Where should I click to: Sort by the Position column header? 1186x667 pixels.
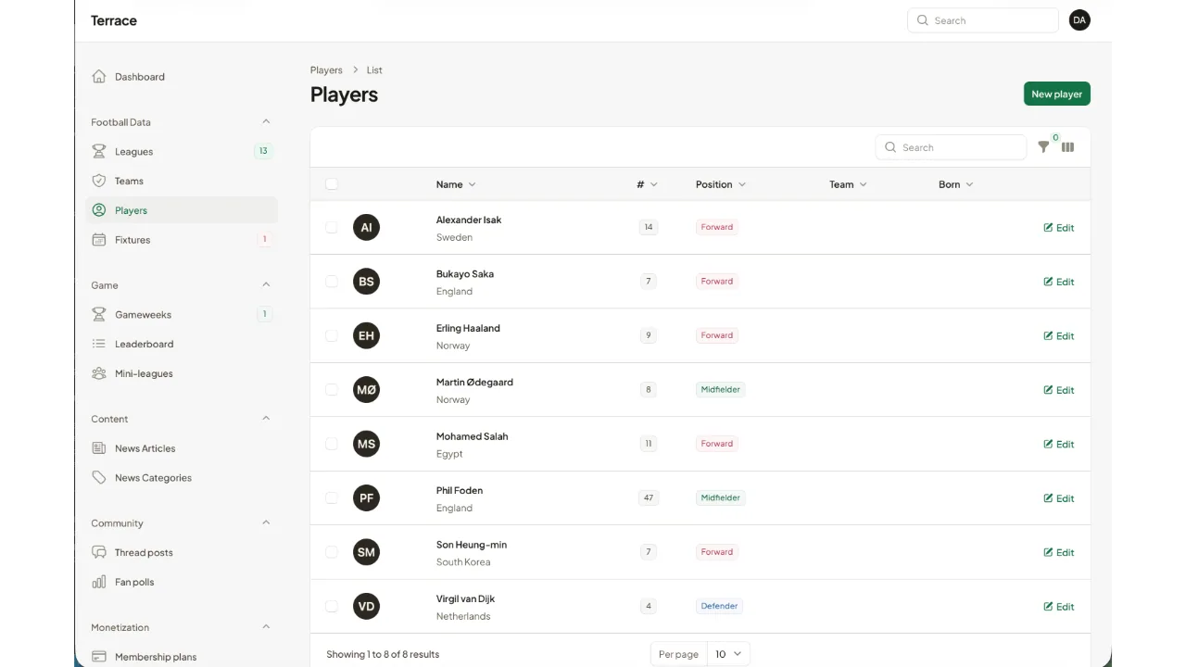(x=720, y=184)
